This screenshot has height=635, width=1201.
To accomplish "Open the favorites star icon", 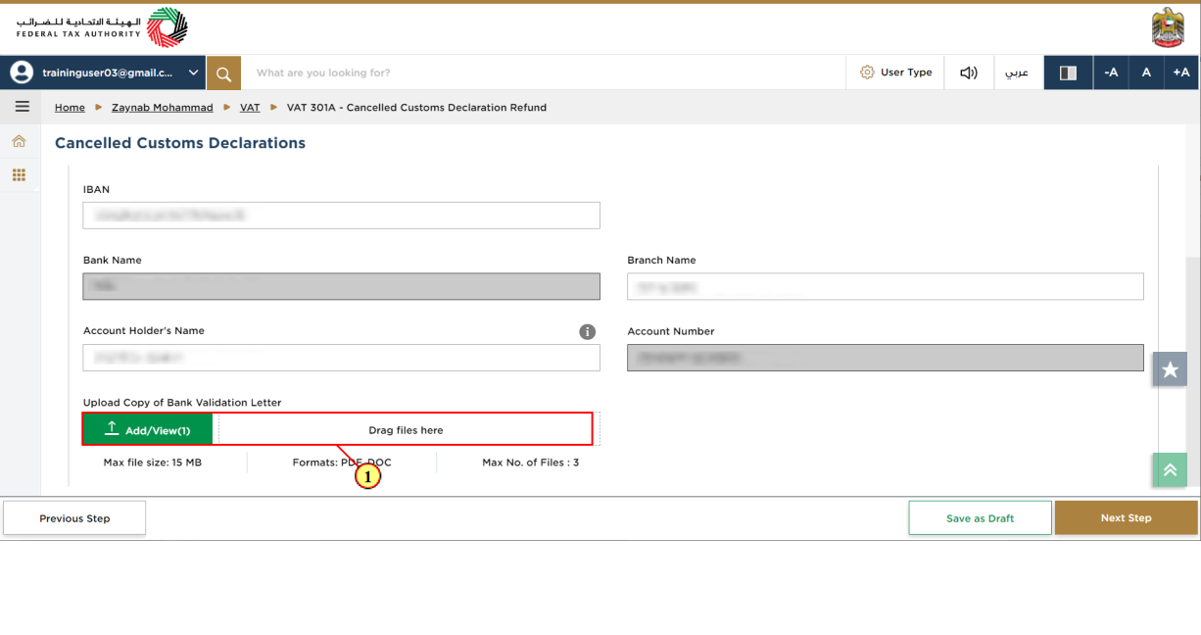I will coord(1170,369).
